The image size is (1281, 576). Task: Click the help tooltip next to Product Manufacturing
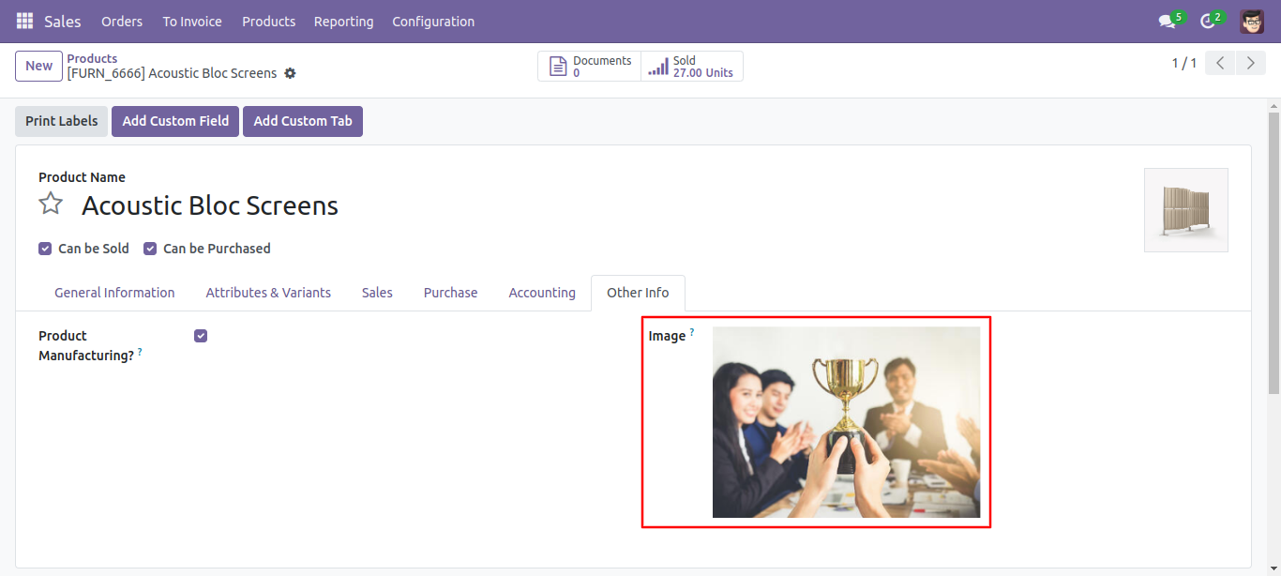tap(140, 352)
